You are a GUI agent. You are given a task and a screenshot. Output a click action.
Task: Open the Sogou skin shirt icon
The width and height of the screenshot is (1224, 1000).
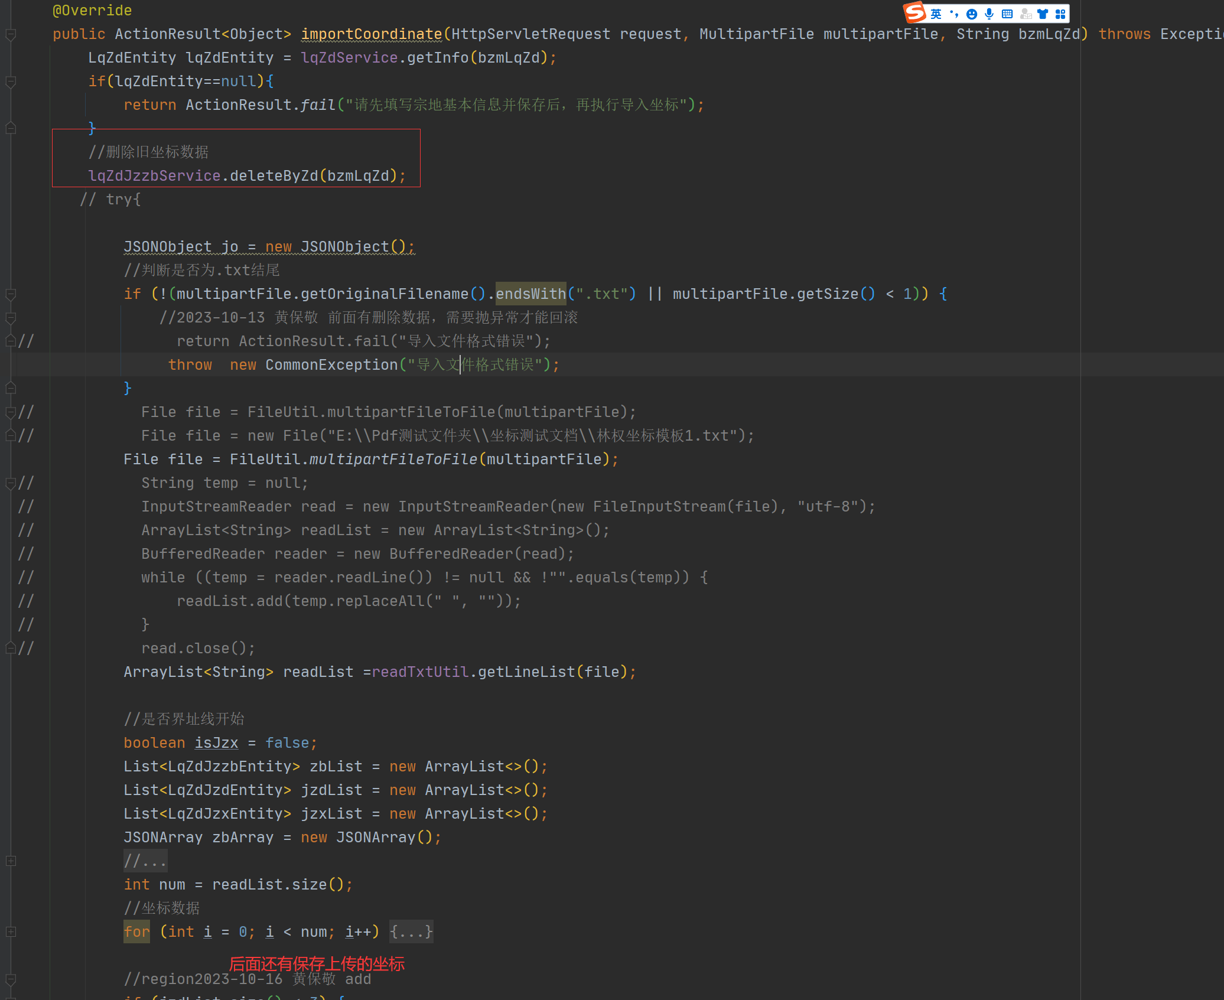1043,14
